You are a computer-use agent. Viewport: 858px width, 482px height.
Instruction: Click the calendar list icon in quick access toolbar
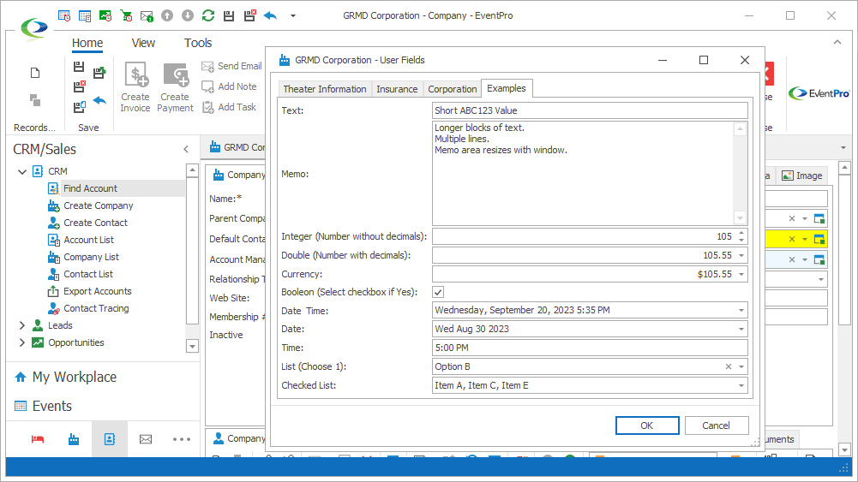(85, 16)
